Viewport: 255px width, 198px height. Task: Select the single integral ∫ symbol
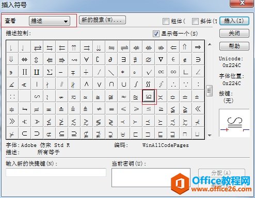point(136,84)
